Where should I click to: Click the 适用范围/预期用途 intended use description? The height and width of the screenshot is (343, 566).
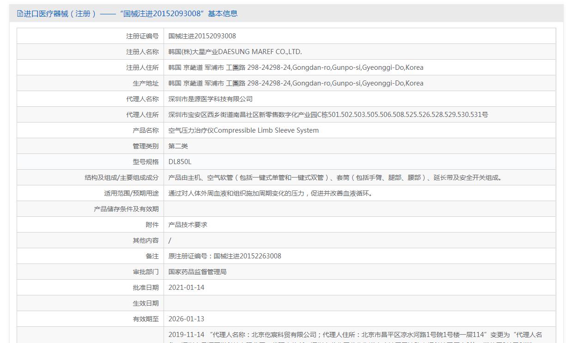point(270,193)
